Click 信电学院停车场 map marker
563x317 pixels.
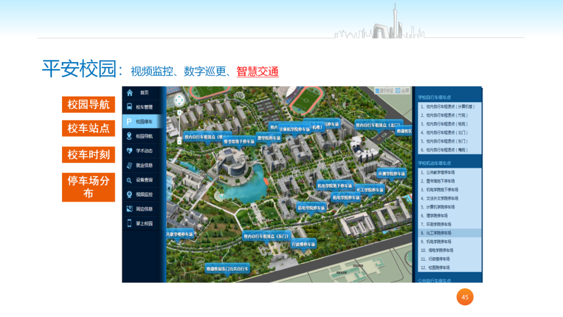point(311,208)
